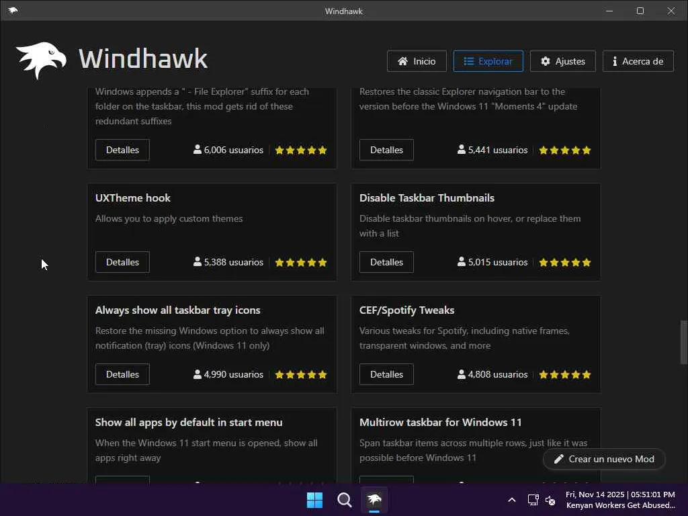Open Detalles for Disable Taskbar Thumbnails
This screenshot has height=516, width=688.
click(x=386, y=262)
